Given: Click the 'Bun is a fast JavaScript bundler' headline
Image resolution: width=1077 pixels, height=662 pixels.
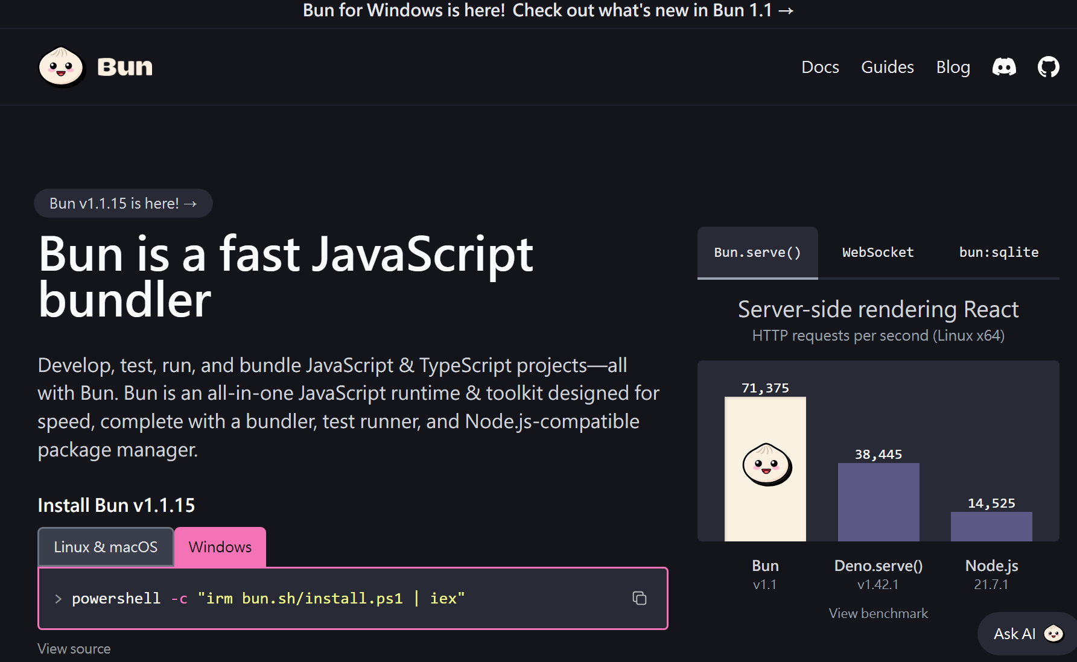Looking at the screenshot, I should pyautogui.click(x=285, y=277).
